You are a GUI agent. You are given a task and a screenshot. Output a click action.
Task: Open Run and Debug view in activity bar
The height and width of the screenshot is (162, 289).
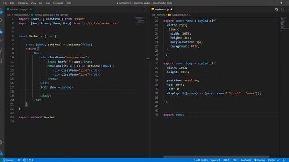(x=1, y=40)
